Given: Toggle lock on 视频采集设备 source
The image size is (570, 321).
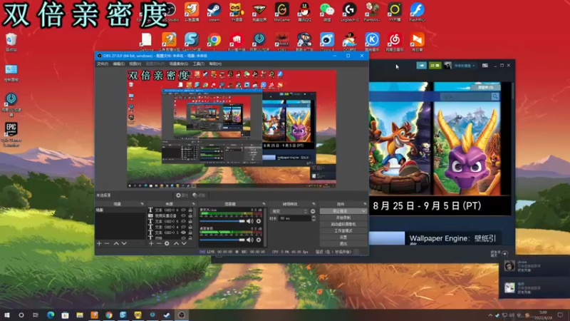Looking at the screenshot, I should (190, 215).
